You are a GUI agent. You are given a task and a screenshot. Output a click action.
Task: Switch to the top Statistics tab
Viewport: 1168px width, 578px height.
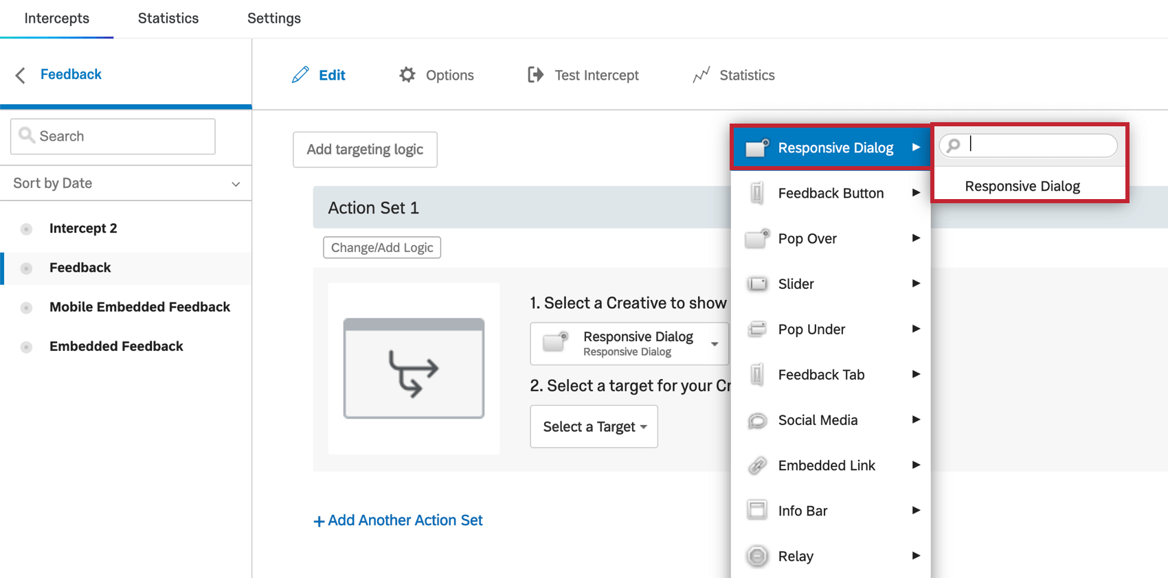coord(168,19)
